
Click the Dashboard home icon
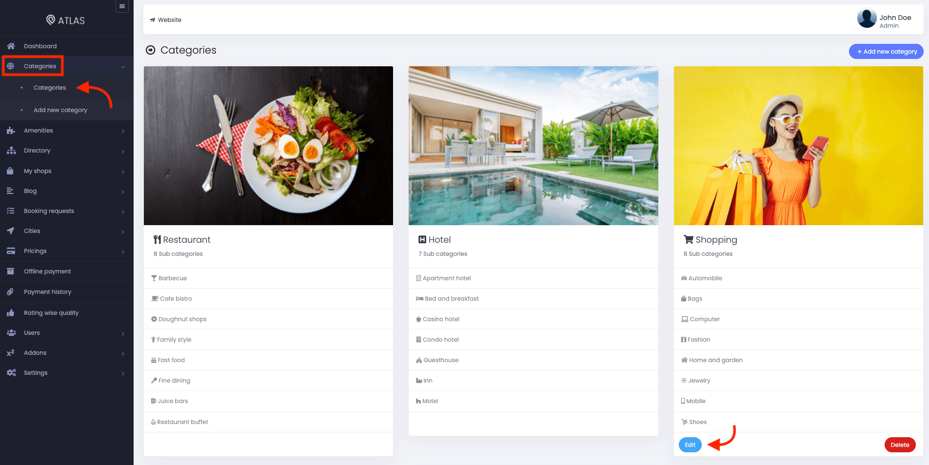coord(11,46)
